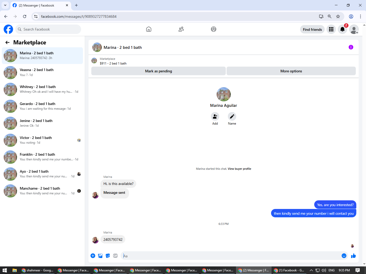
Task: Bookmark this tab with the star icon
Action: 338,16
